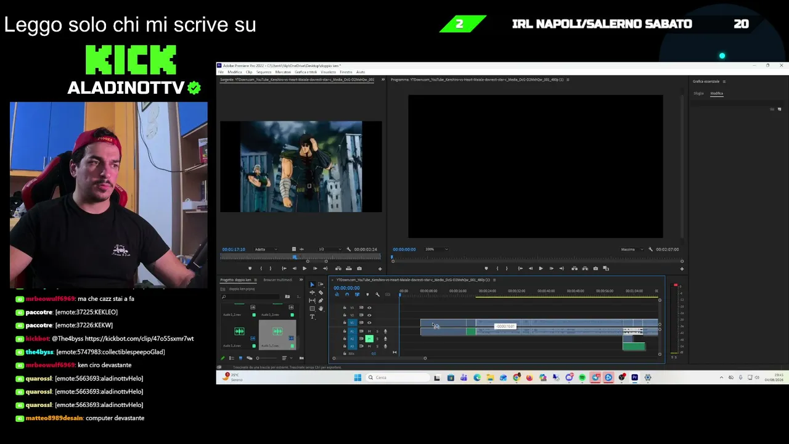The height and width of the screenshot is (444, 789).
Task: Select the Pen tool
Action: [321, 300]
